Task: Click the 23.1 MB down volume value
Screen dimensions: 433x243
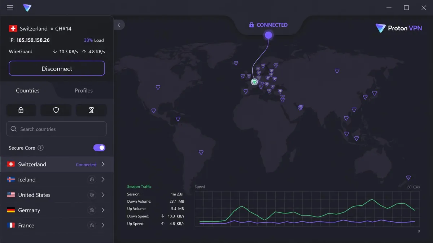Action: (x=177, y=202)
